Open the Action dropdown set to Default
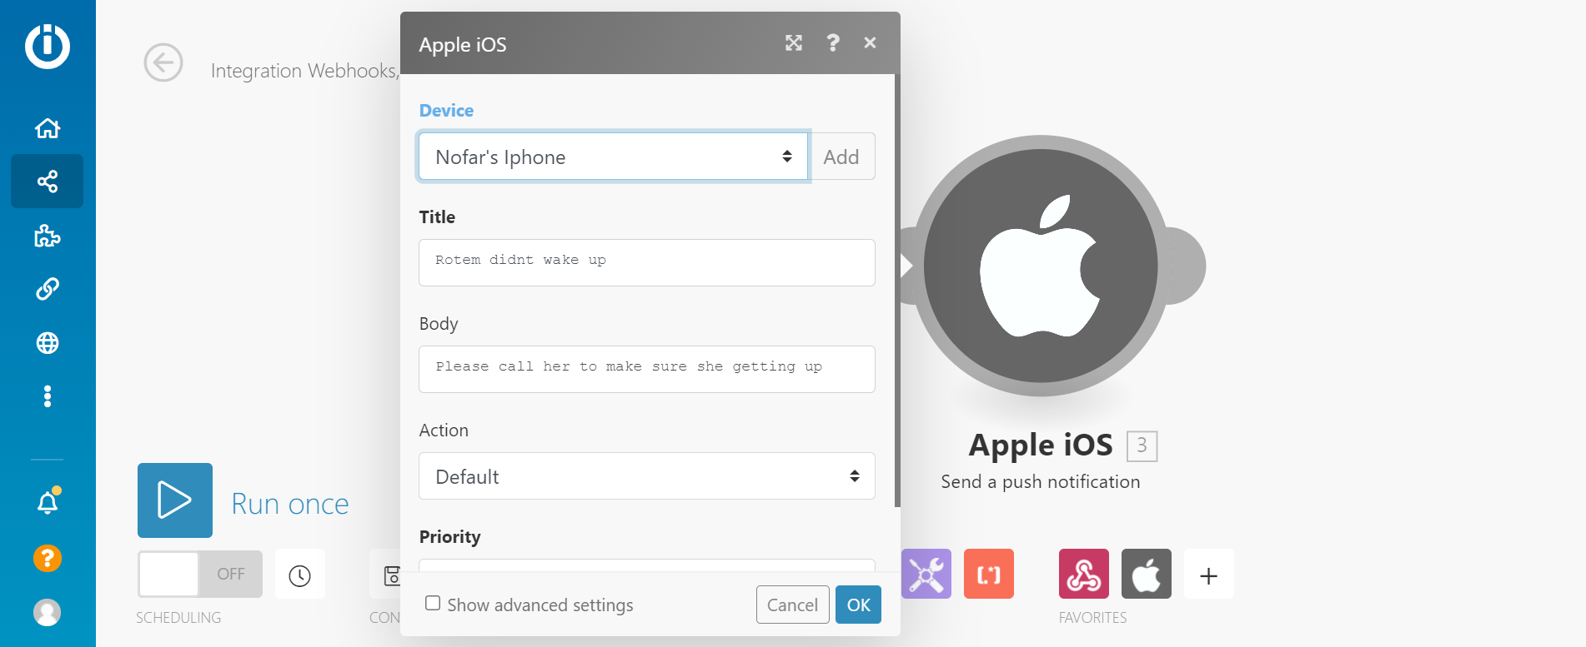 647,476
